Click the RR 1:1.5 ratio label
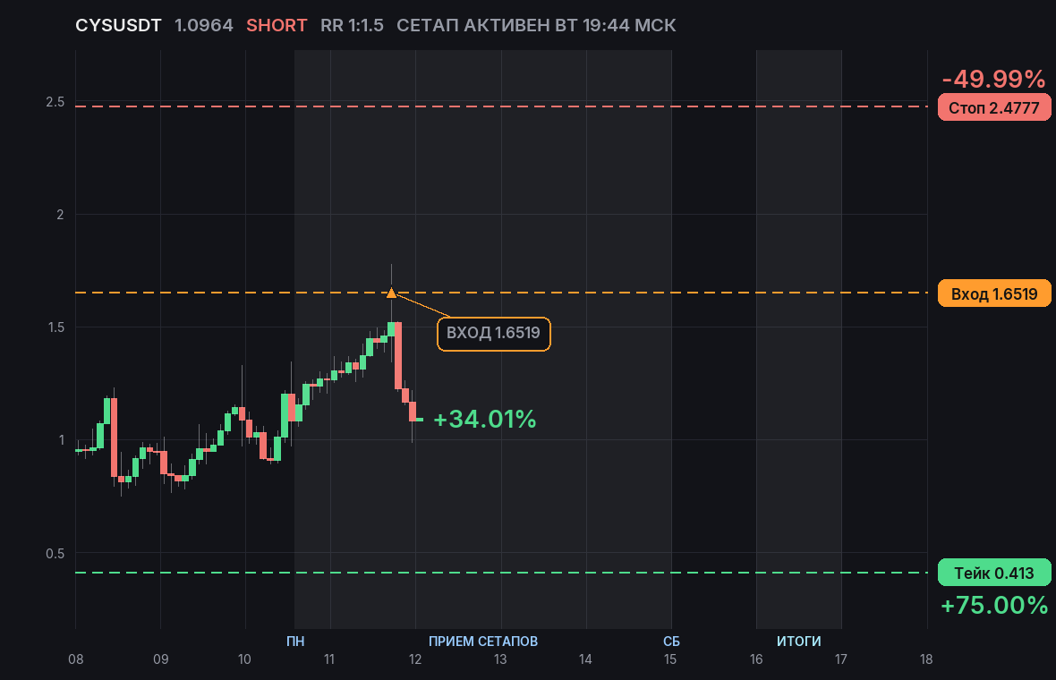The height and width of the screenshot is (680, 1056). pos(352,26)
